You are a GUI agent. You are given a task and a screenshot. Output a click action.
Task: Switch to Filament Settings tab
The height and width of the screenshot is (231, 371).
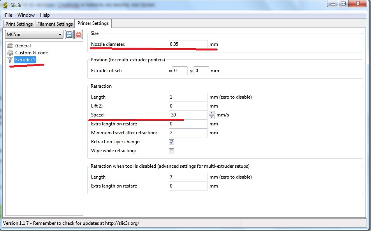[x=55, y=24]
